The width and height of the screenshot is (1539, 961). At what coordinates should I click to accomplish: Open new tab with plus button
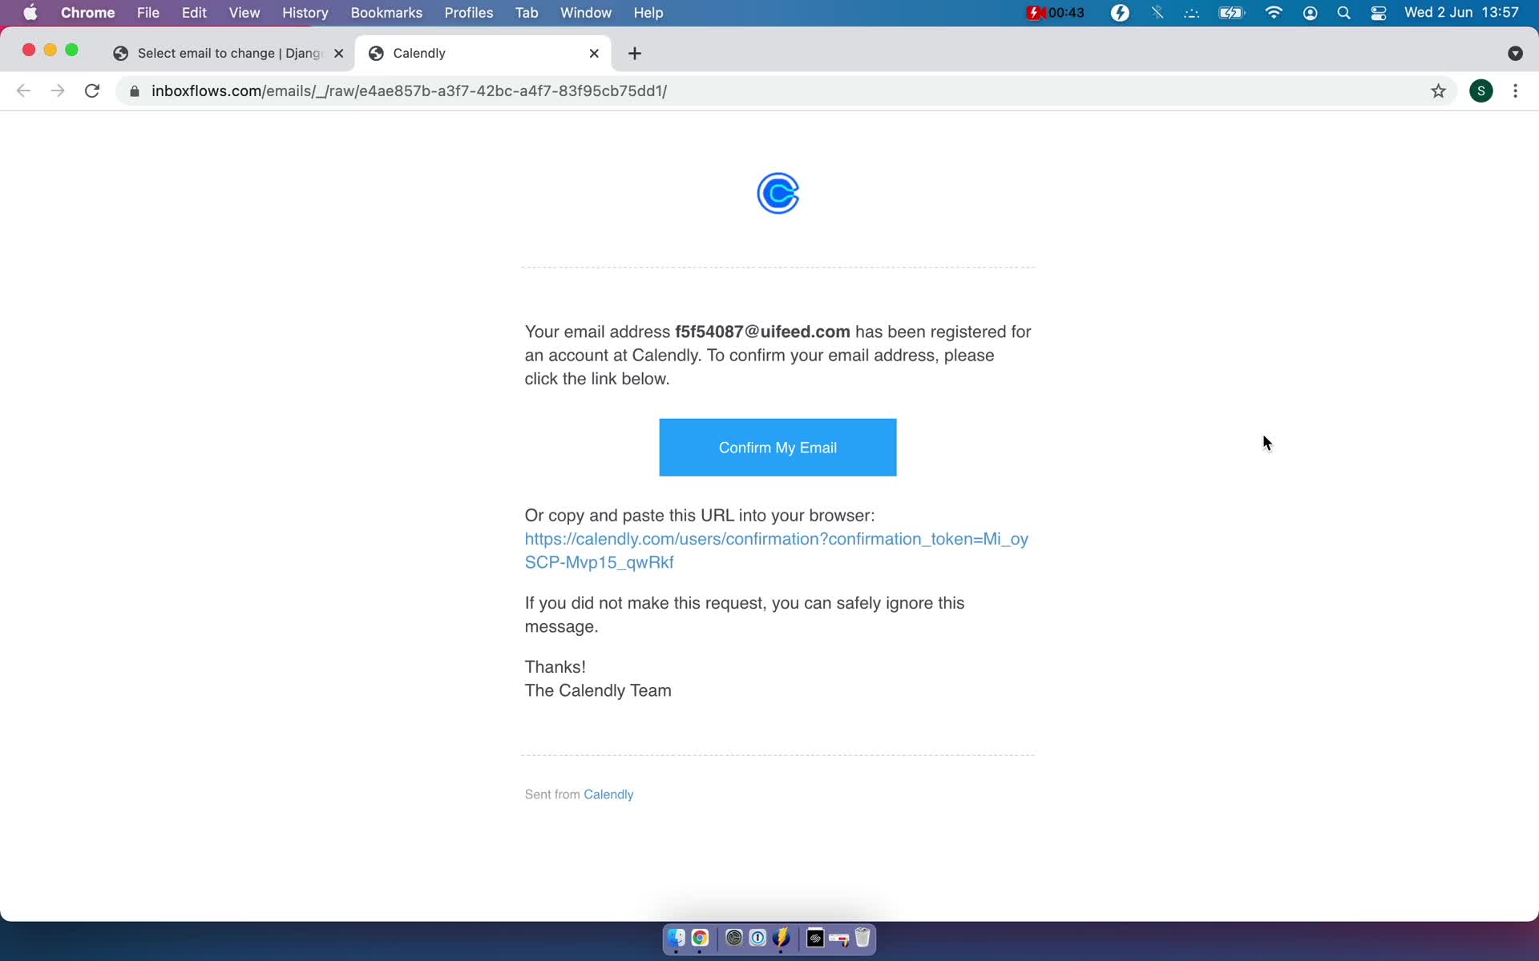pyautogui.click(x=635, y=52)
